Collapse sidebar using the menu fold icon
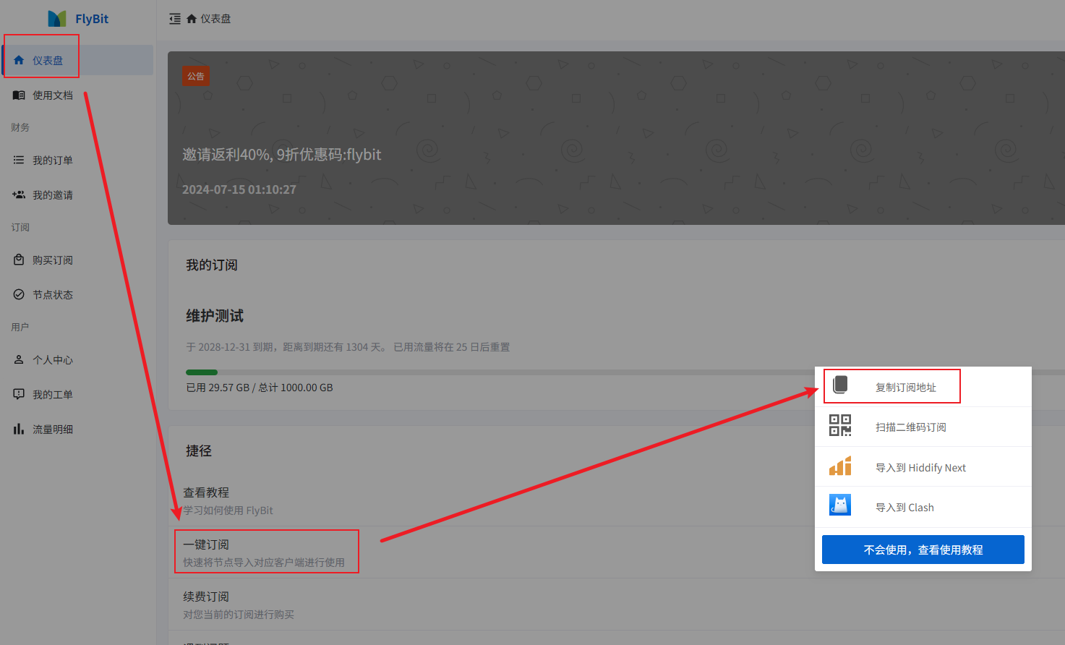1065x645 pixels. pyautogui.click(x=175, y=19)
